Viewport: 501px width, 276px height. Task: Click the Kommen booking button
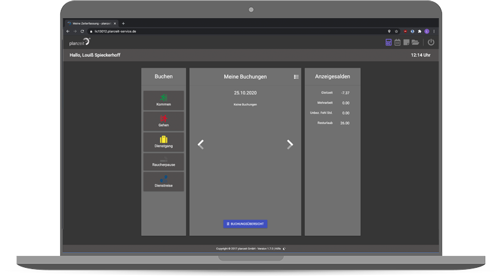point(163,100)
